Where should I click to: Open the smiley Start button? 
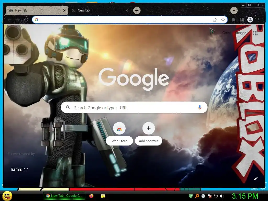7,196
